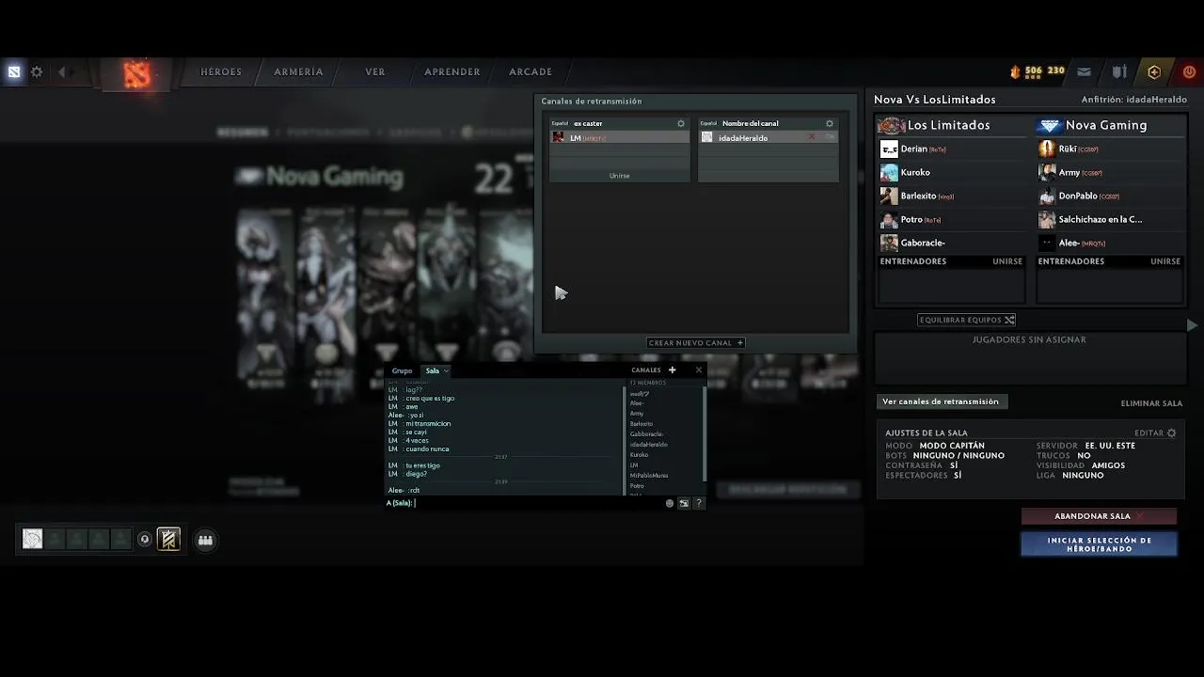1204x677 pixels.
Task: Click the round icon beside party slots
Action: [144, 540]
